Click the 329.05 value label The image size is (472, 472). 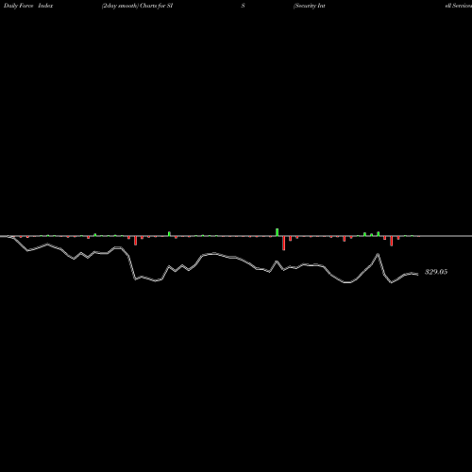[436, 272]
